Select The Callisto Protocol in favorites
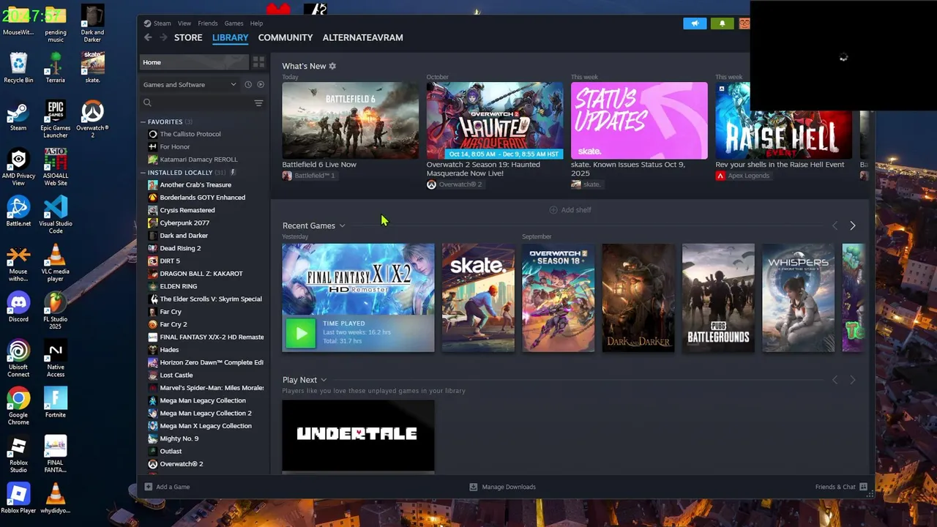 tap(190, 134)
